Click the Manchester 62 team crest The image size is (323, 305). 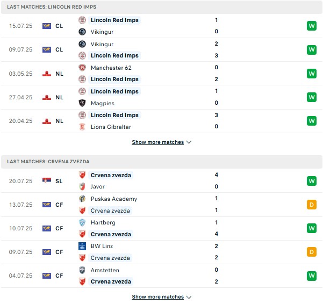point(82,68)
